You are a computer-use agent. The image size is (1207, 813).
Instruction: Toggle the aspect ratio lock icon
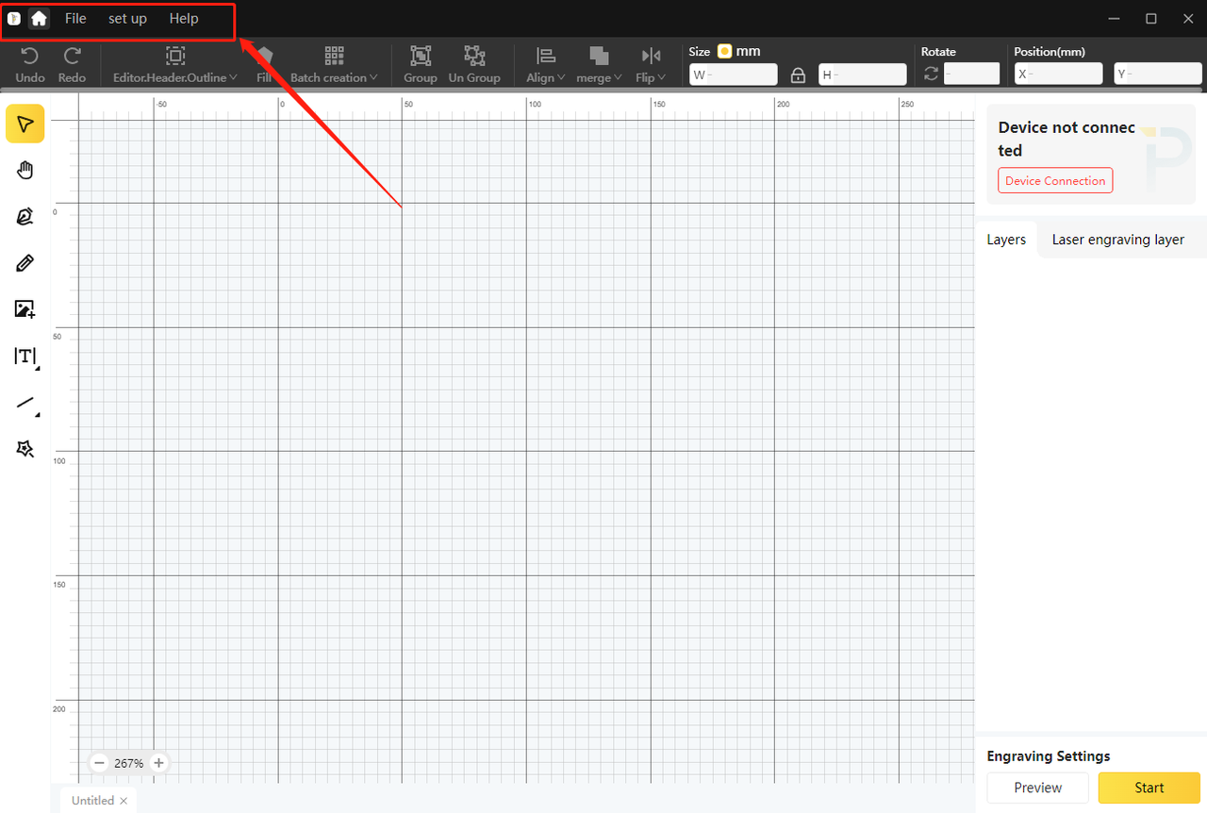point(798,75)
